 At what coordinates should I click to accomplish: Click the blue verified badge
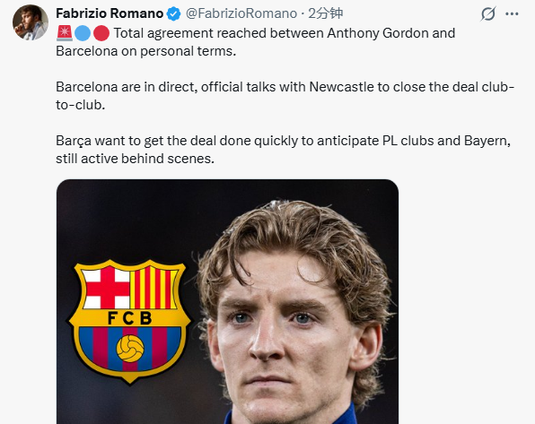[173, 14]
